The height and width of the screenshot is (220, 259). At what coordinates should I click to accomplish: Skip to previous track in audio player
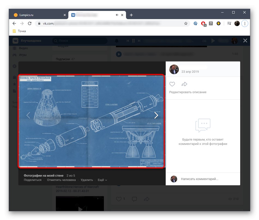coord(128,40)
